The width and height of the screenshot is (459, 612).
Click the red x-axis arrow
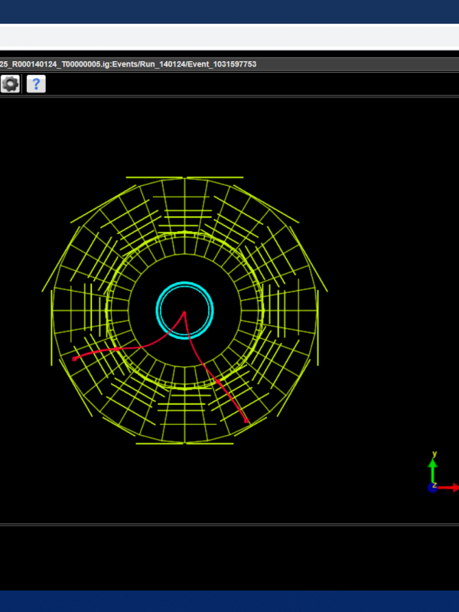click(448, 487)
